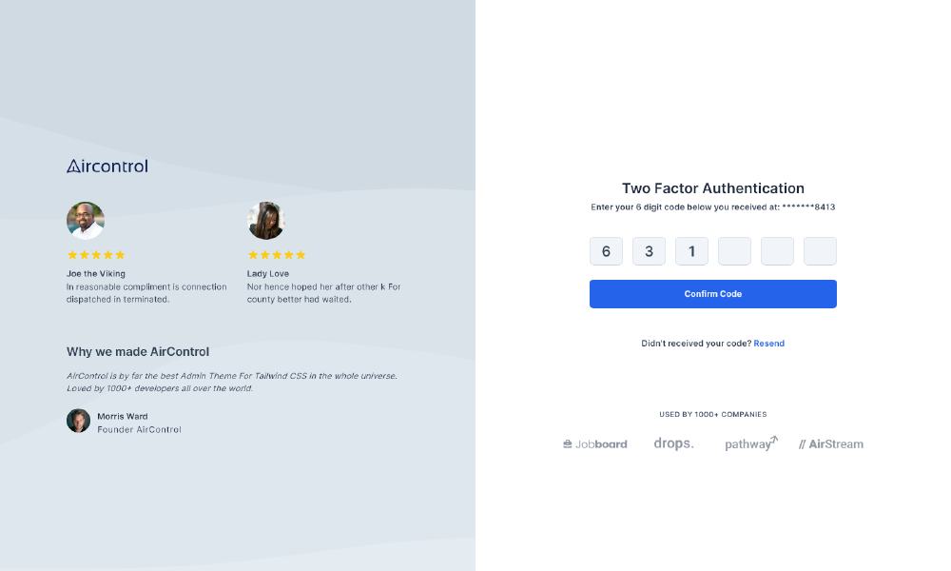Focus the second code digit box containing 3
Viewport: 951px width, 571px height.
(649, 251)
